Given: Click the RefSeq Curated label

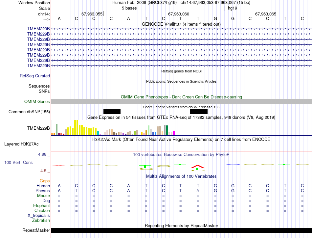Looking at the screenshot, I should click(34, 76).
